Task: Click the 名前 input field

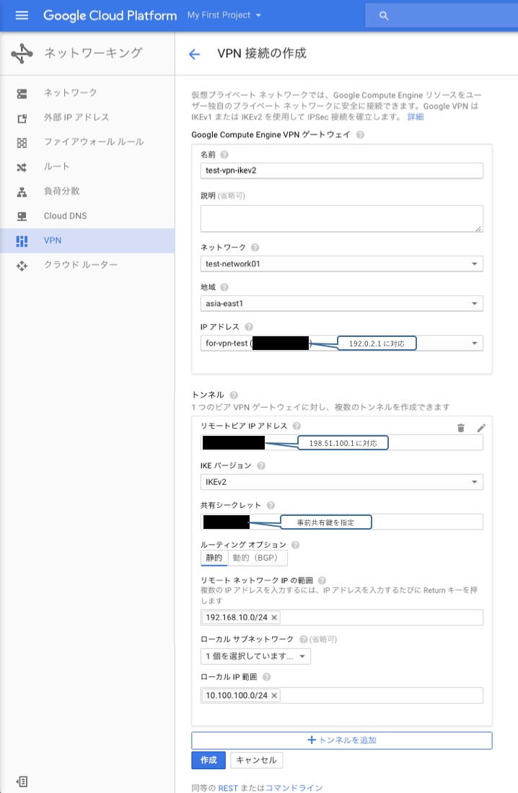Action: click(x=341, y=170)
